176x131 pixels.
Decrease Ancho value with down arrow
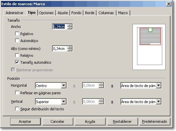click(70, 28)
